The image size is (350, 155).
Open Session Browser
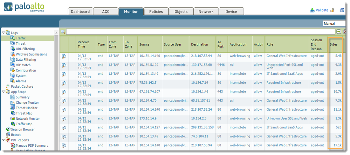coord(23,129)
